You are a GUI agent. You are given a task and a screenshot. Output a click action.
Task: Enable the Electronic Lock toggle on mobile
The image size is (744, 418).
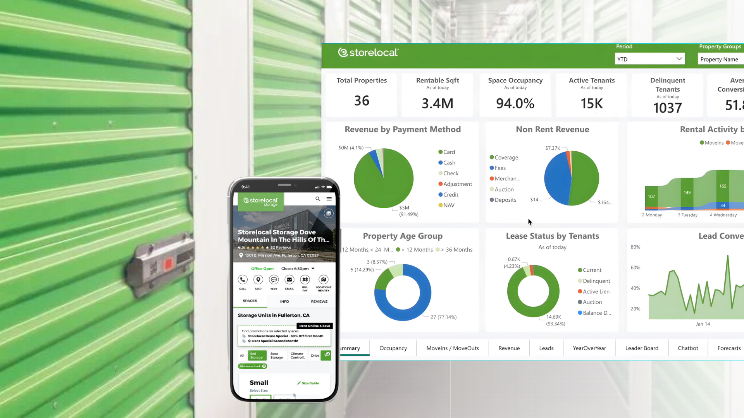(252, 365)
